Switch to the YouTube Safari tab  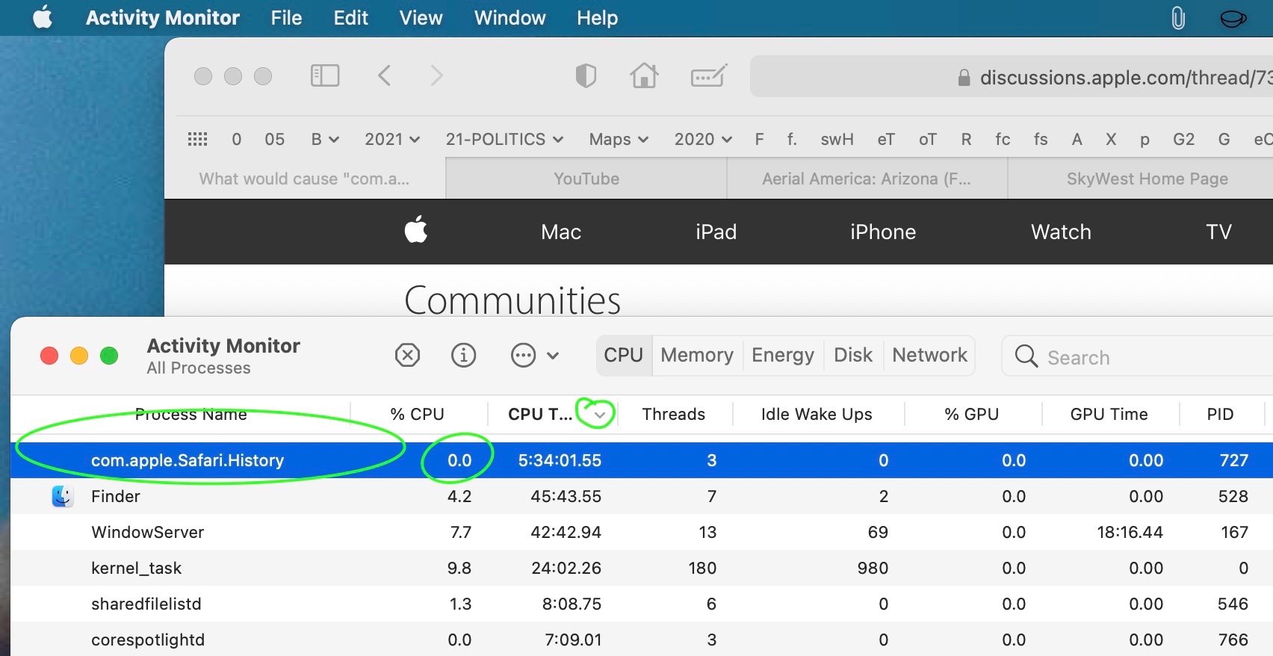tap(586, 179)
